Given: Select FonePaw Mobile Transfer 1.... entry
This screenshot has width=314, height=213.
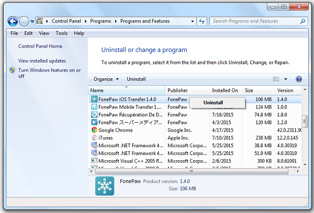Looking at the screenshot, I should (130, 107).
